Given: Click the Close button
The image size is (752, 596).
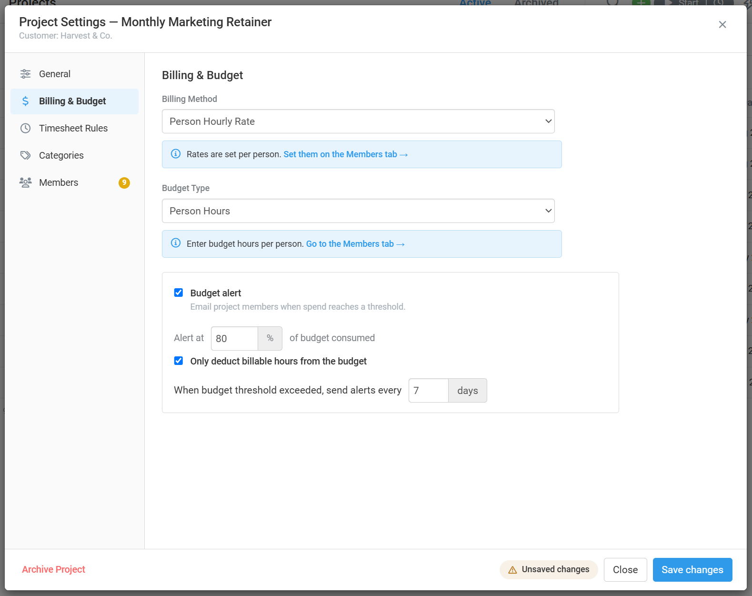Looking at the screenshot, I should pos(625,570).
